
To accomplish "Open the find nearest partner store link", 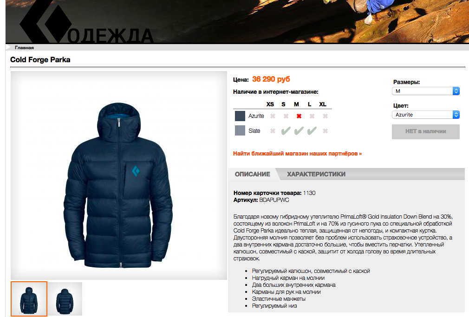I will (297, 154).
